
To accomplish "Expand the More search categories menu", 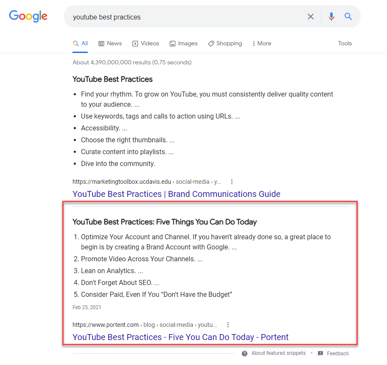I will [262, 43].
